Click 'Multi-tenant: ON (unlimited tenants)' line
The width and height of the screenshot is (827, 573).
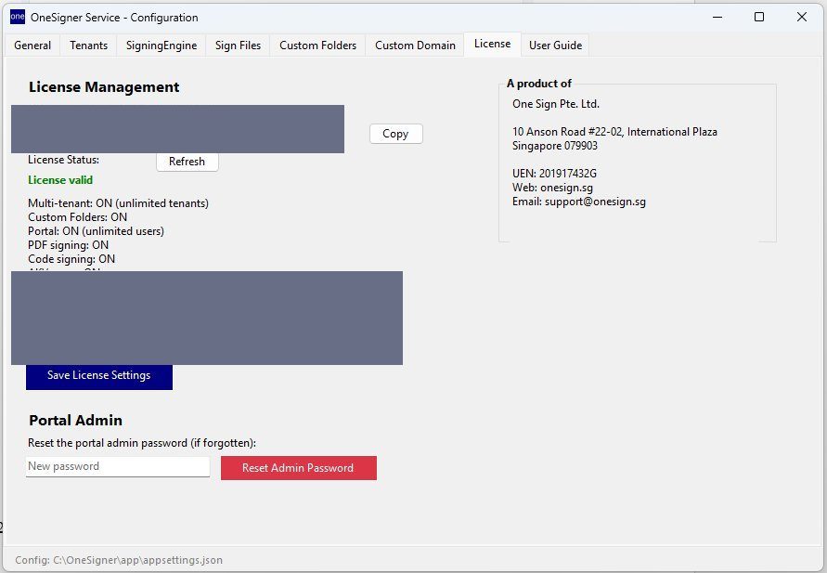(118, 203)
